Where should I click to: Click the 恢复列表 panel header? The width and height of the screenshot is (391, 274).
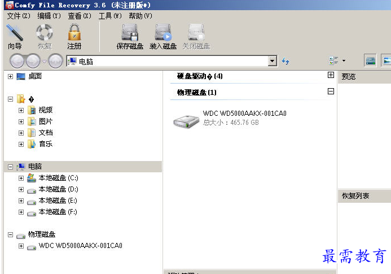tap(355, 196)
